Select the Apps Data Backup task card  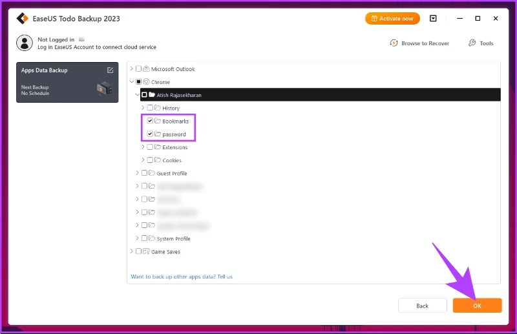click(x=67, y=83)
